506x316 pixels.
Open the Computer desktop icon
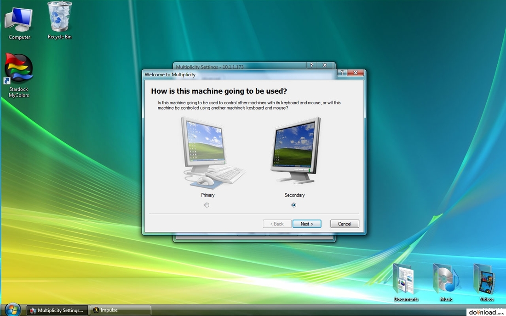tap(19, 23)
